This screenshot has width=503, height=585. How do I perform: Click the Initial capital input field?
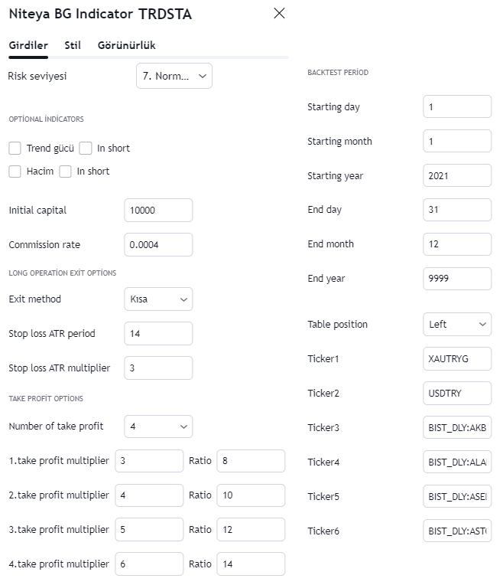tap(158, 211)
